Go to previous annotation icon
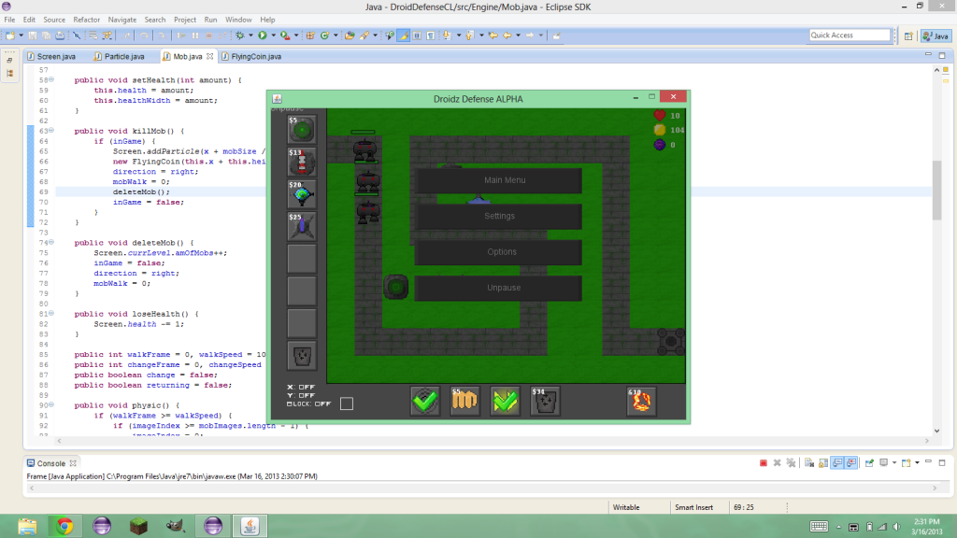The image size is (957, 538). (470, 35)
